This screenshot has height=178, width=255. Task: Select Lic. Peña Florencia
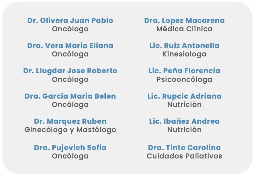click(x=184, y=71)
